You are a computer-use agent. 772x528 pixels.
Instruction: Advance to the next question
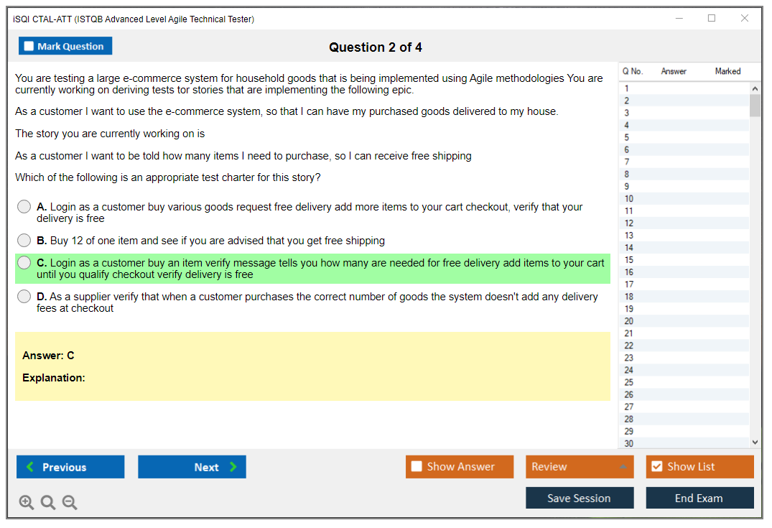point(192,467)
